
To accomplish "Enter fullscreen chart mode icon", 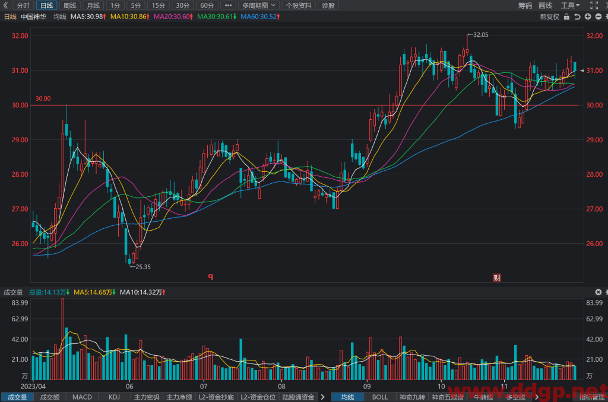I will point(594,5).
